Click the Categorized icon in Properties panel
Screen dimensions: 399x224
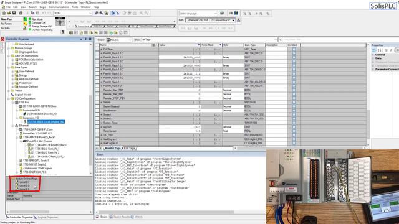point(374,50)
